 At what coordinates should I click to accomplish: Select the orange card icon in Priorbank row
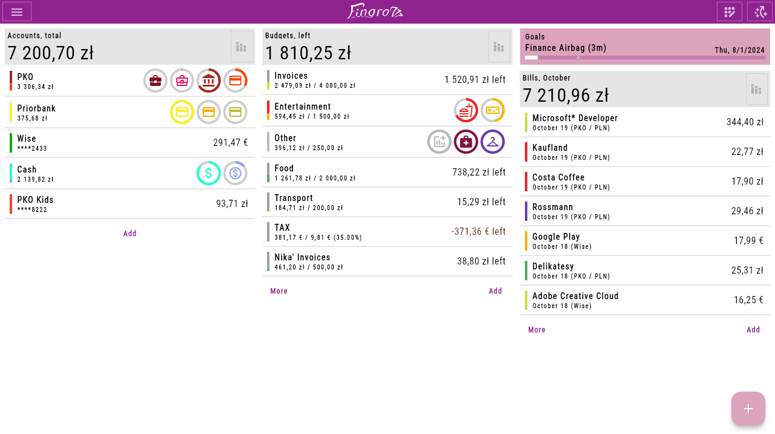tap(209, 112)
